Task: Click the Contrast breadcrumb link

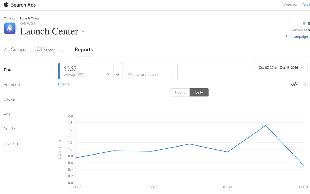Action: pyautogui.click(x=9, y=18)
